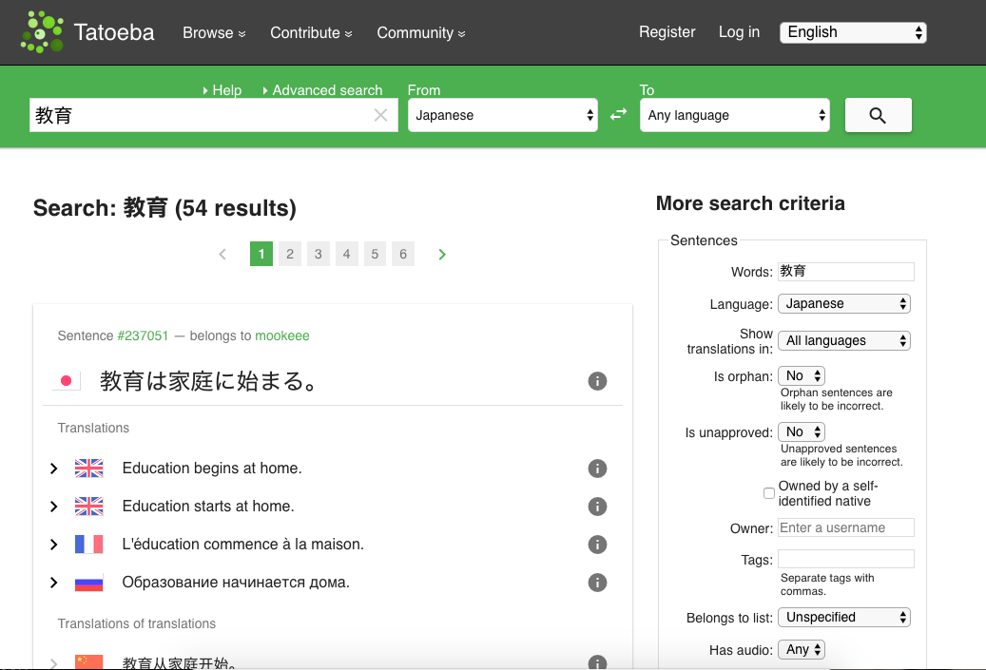Image resolution: width=986 pixels, height=670 pixels.
Task: Clear the search query with the X icon
Action: pos(379,114)
